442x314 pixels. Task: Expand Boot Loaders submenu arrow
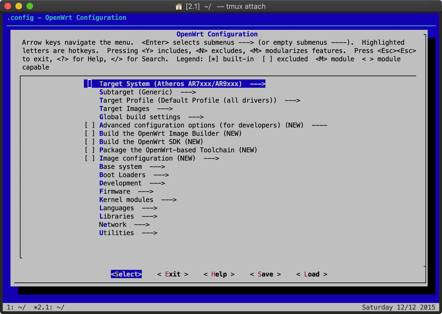(161, 175)
